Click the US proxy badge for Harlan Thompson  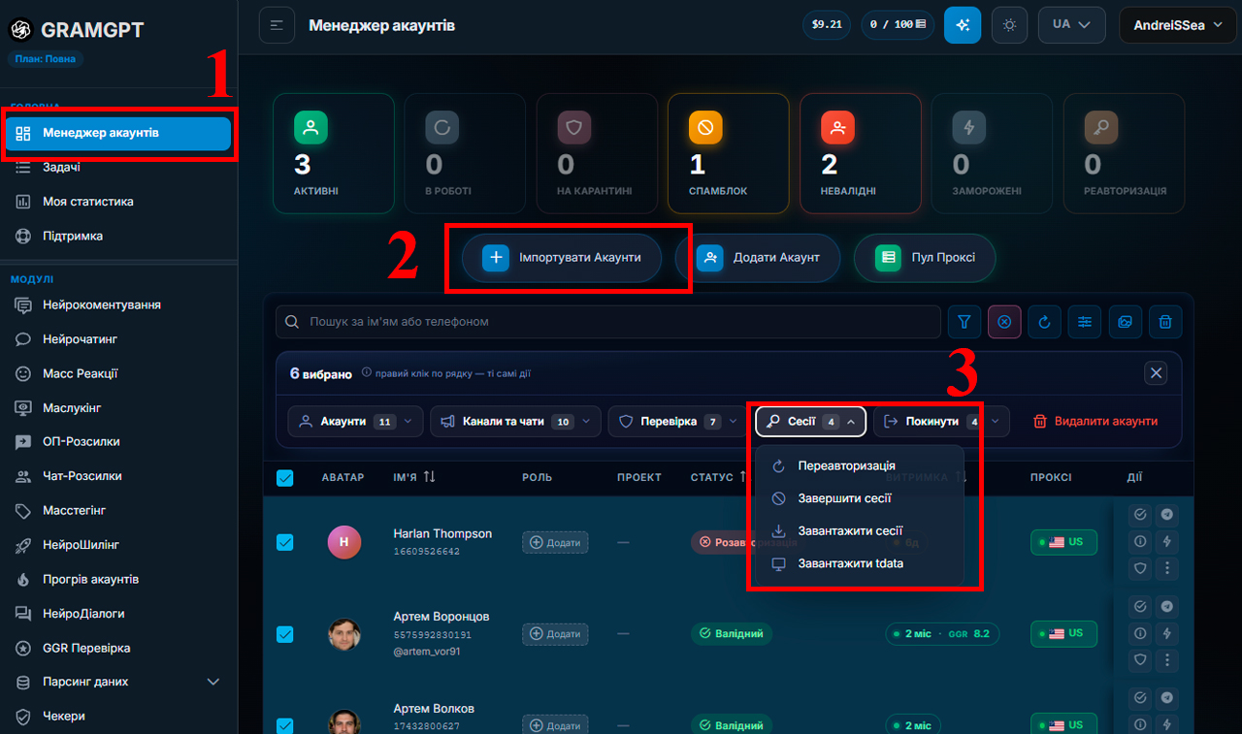coord(1063,542)
